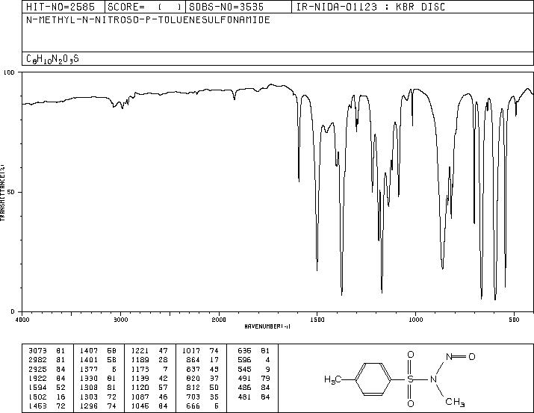Click the 812 peak entry in the table
This screenshot has height=413, width=534.
coord(203,388)
